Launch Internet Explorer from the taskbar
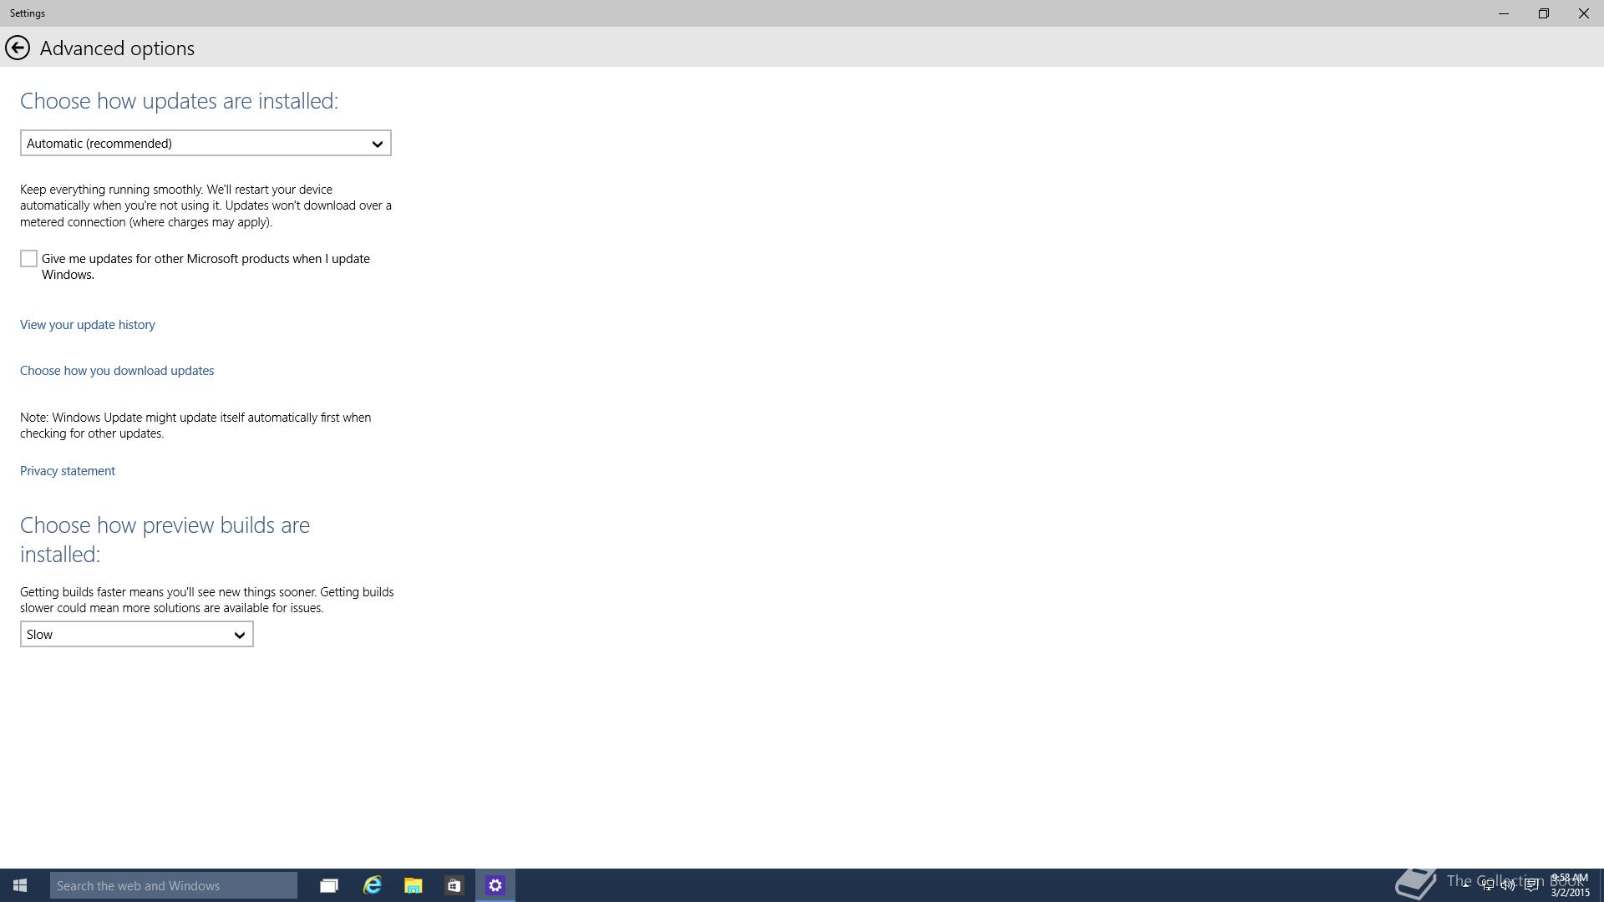 (372, 885)
